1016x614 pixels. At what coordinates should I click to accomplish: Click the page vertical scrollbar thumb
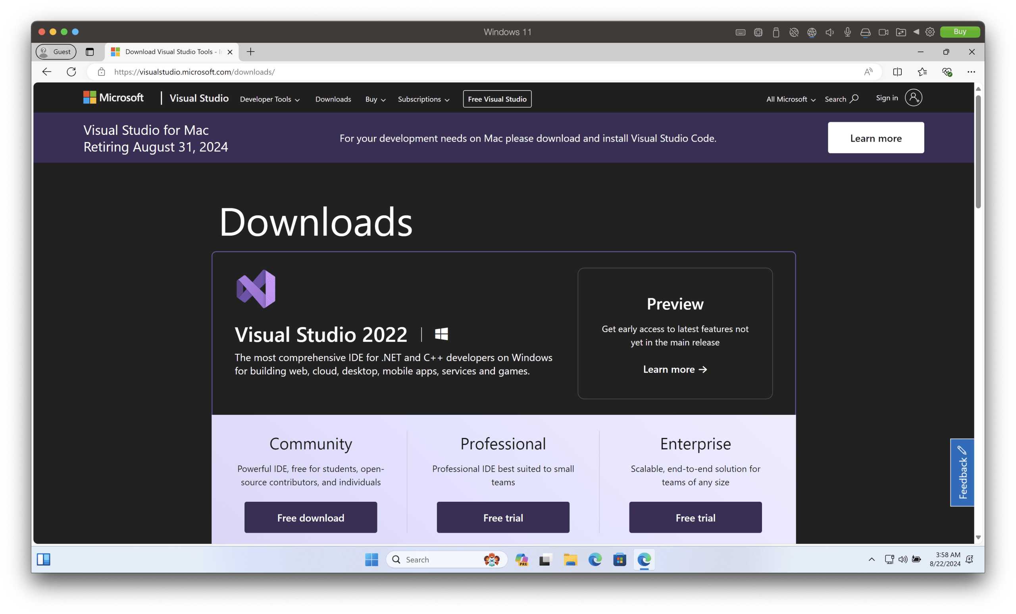[x=978, y=152]
